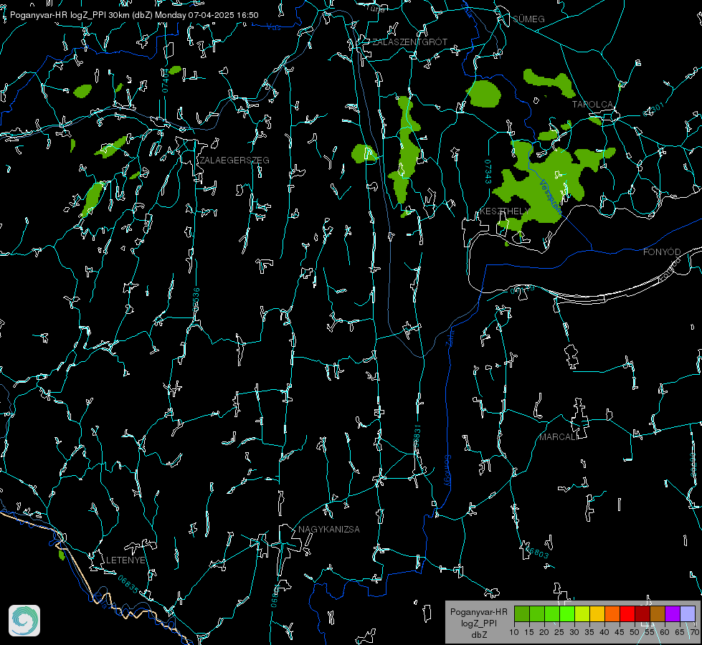Click the 45 value on legend scale

coord(620,632)
